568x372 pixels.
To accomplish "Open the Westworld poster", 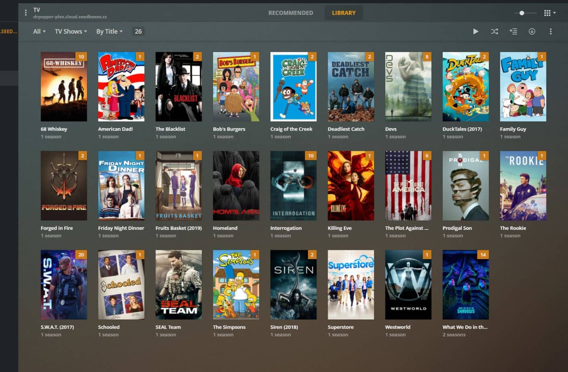I will 408,285.
